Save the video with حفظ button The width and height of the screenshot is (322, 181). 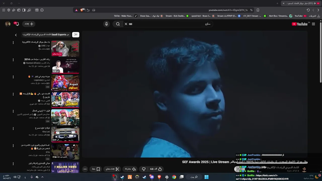[96, 169]
